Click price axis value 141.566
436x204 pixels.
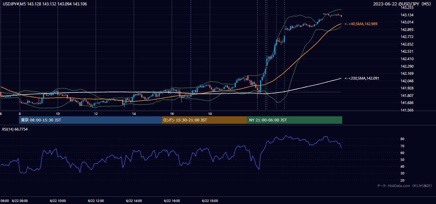407,110
